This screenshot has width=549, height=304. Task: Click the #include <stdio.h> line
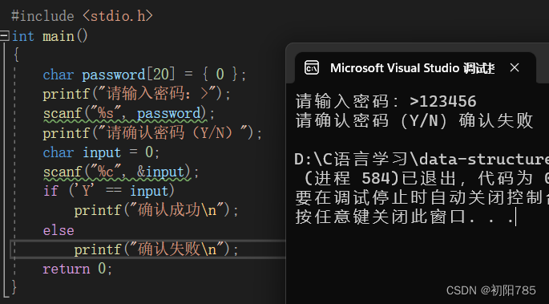click(x=82, y=16)
